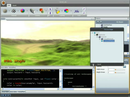Click the stop button in bottom bar
This screenshot has height=97, width=130.
click(5, 95)
